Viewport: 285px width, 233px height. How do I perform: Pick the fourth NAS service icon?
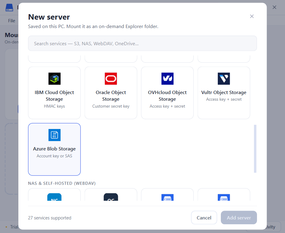tap(224, 197)
